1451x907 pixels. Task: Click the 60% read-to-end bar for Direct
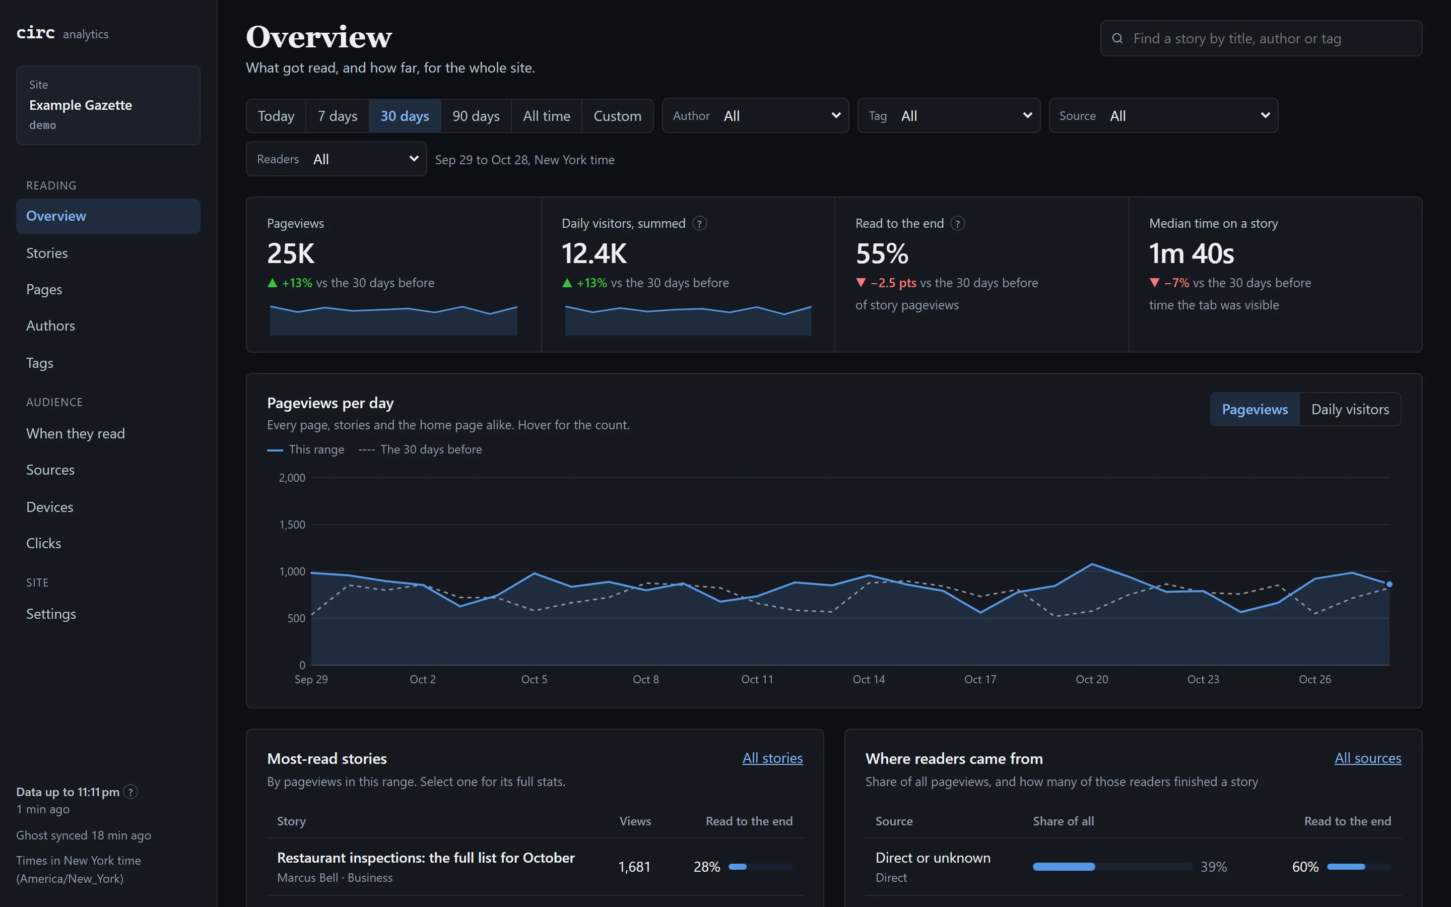(1359, 867)
